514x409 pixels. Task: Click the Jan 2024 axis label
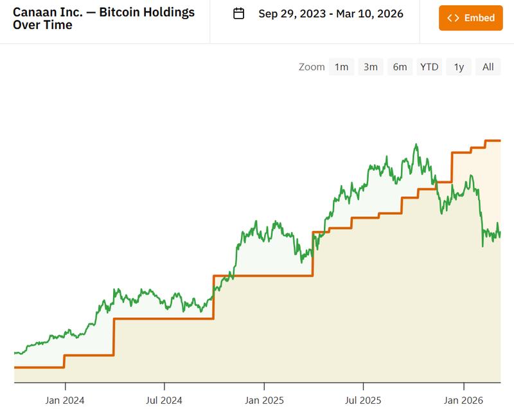(64, 399)
